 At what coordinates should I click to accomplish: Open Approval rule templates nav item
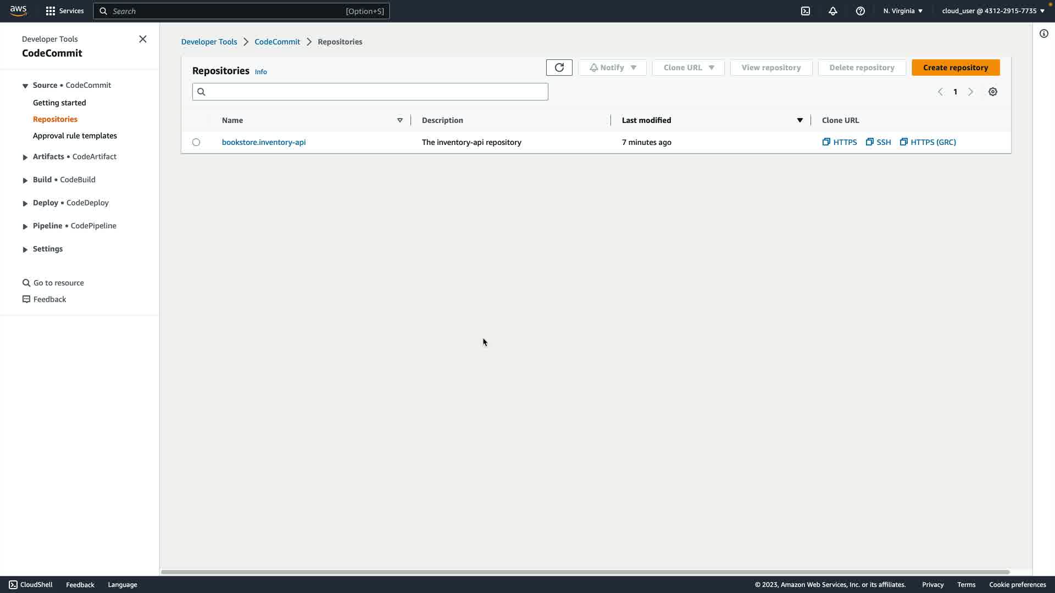[75, 136]
